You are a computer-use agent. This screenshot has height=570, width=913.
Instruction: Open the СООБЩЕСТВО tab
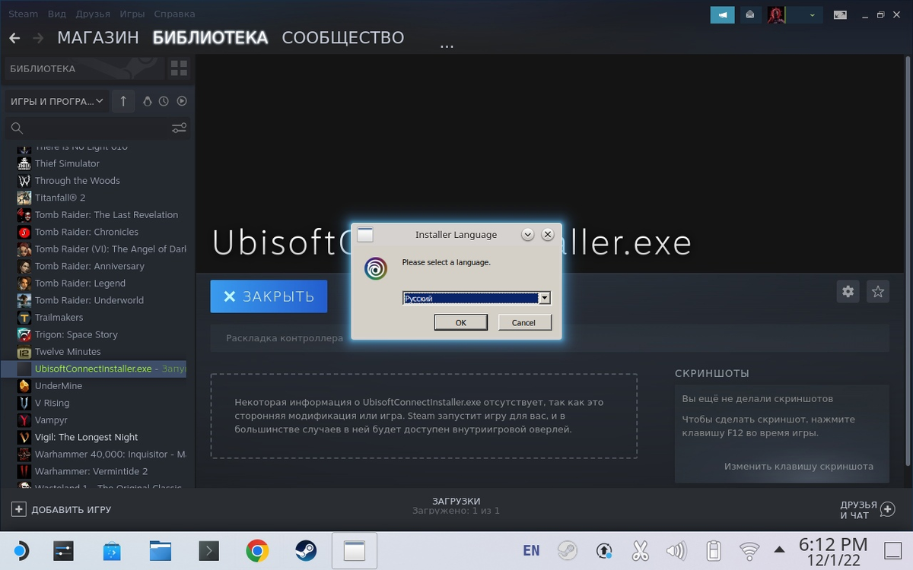pos(342,37)
